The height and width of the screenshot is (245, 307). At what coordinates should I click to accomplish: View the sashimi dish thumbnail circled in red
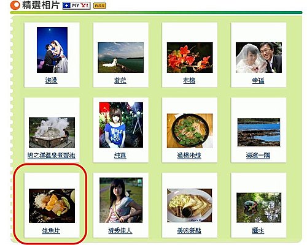(x=52, y=206)
